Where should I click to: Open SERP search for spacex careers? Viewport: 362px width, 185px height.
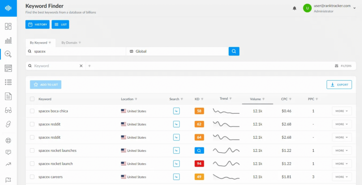click(176, 177)
